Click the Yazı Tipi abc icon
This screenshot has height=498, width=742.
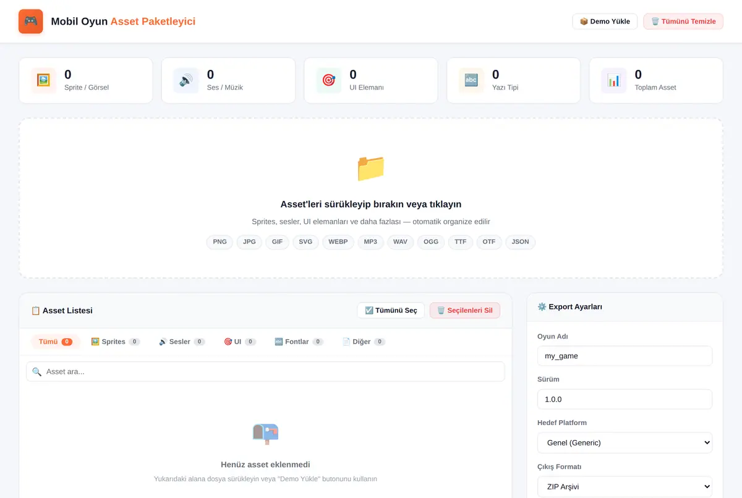[471, 80]
